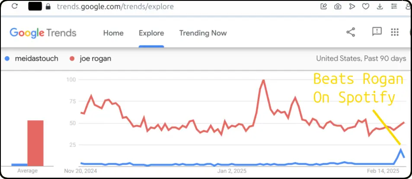This screenshot has width=412, height=179.
Task: Share the trends chart with share icon
Action: 351,32
